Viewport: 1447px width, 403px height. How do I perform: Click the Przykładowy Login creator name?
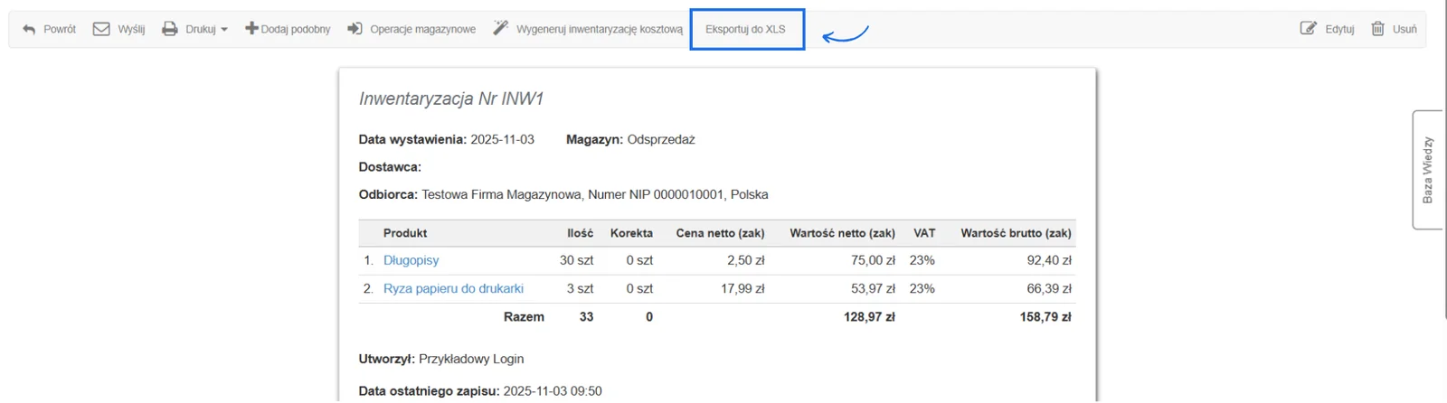point(471,359)
